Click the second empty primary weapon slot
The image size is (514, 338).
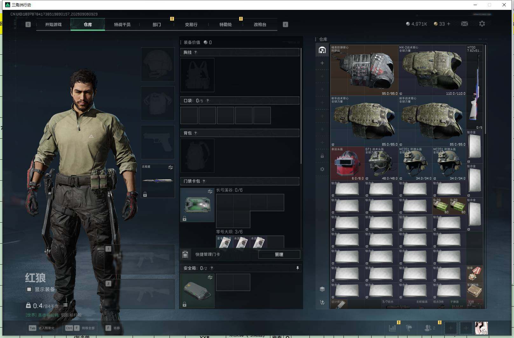pyautogui.click(x=139, y=294)
